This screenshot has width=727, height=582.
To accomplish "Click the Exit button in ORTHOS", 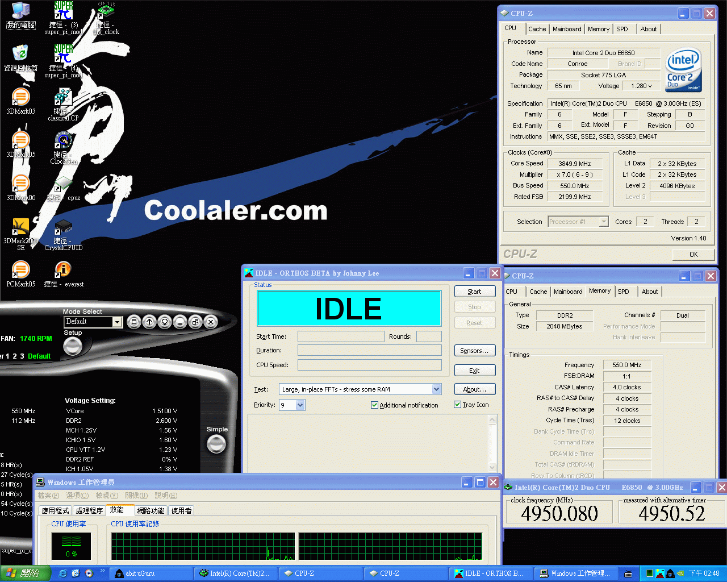I will coord(475,371).
